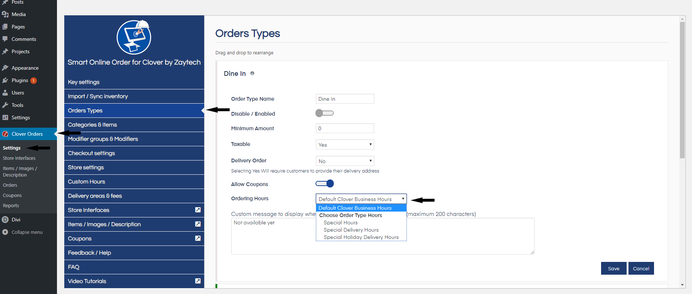Select Special Delivery Hours option
This screenshot has width=692, height=294.
point(361,230)
